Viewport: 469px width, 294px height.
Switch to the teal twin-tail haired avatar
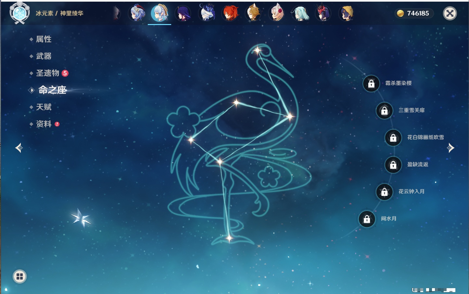pos(300,13)
